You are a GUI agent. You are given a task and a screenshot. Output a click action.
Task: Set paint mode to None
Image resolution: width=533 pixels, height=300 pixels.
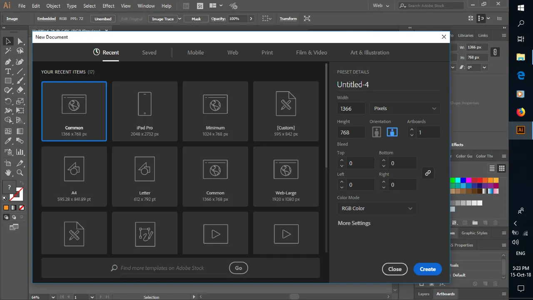(22, 207)
